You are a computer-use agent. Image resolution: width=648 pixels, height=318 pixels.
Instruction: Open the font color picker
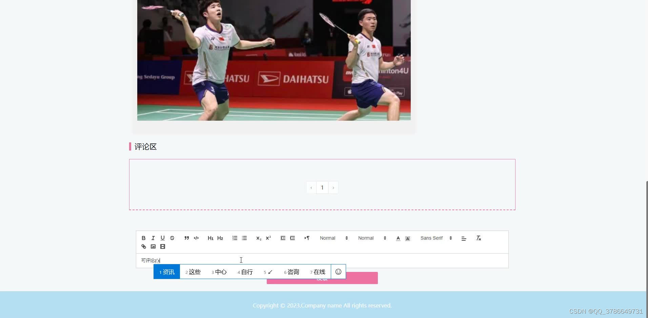pos(398,238)
